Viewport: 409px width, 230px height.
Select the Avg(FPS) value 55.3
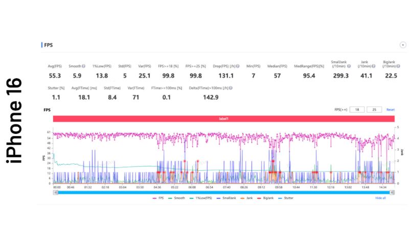(x=55, y=76)
